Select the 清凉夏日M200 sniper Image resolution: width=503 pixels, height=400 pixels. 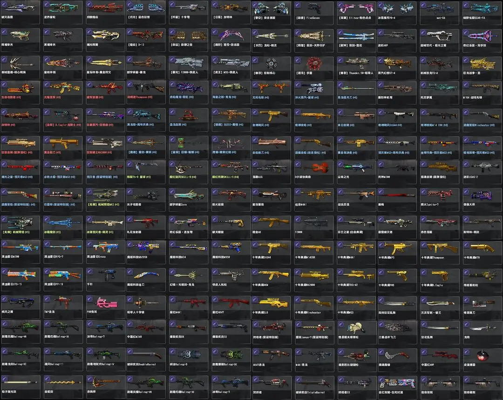(20, 252)
